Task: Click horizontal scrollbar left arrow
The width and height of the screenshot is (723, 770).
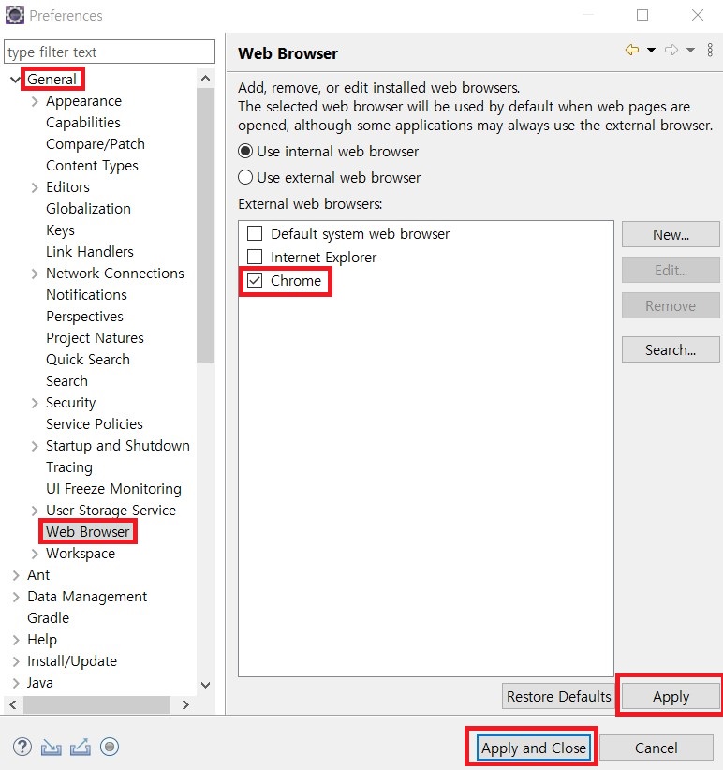Action: 13,704
